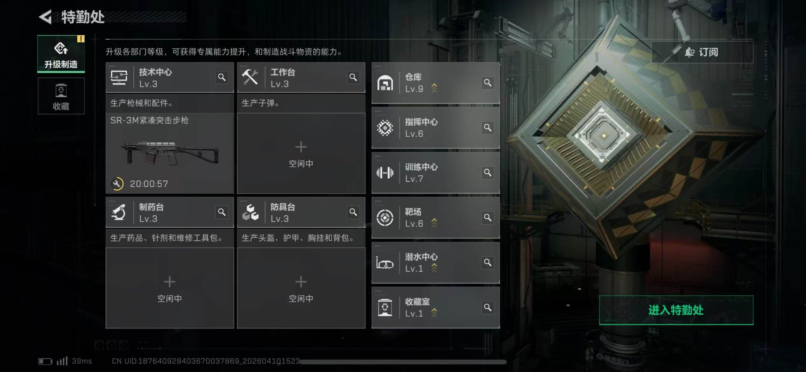
Task: Open the 技术中心 magnifier details icon
Action: coord(222,77)
